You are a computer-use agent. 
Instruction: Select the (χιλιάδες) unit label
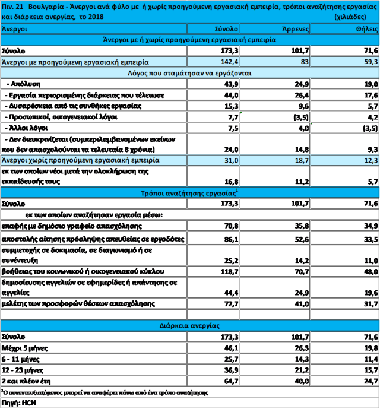pos(354,18)
